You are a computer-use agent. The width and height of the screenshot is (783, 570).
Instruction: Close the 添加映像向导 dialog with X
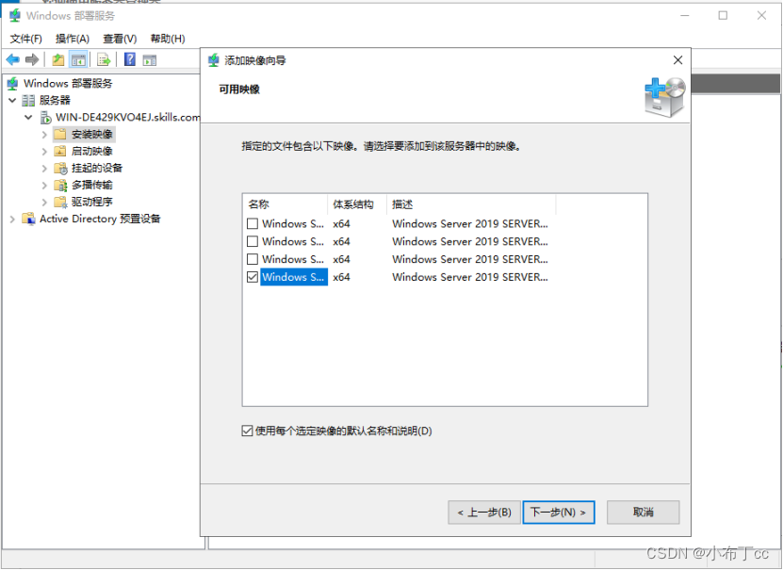click(677, 60)
